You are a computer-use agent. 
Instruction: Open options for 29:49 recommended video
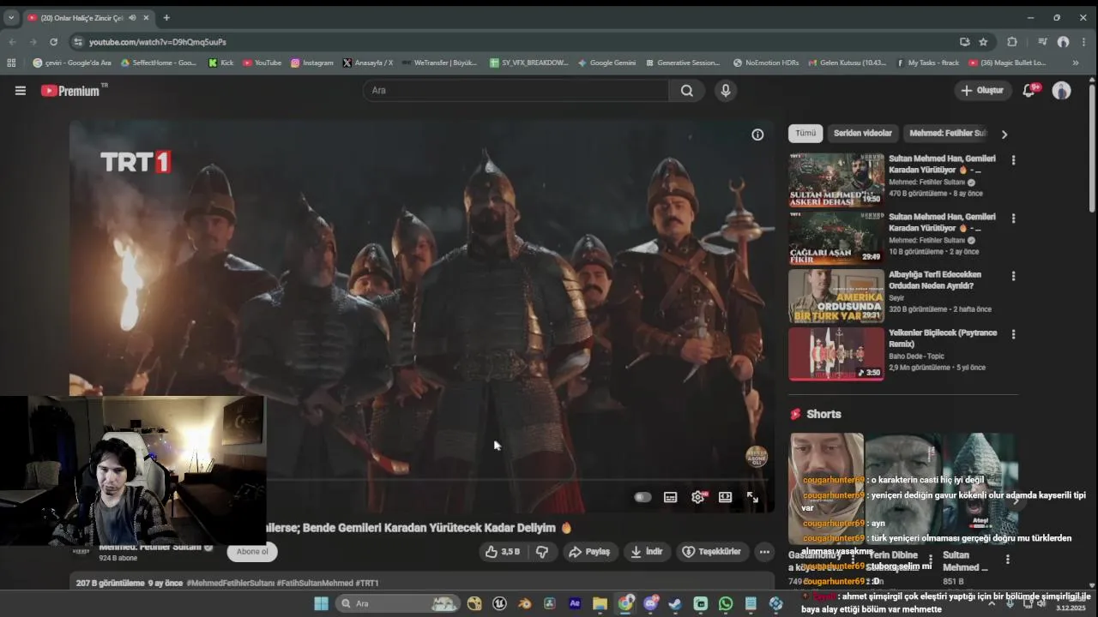point(1013,219)
